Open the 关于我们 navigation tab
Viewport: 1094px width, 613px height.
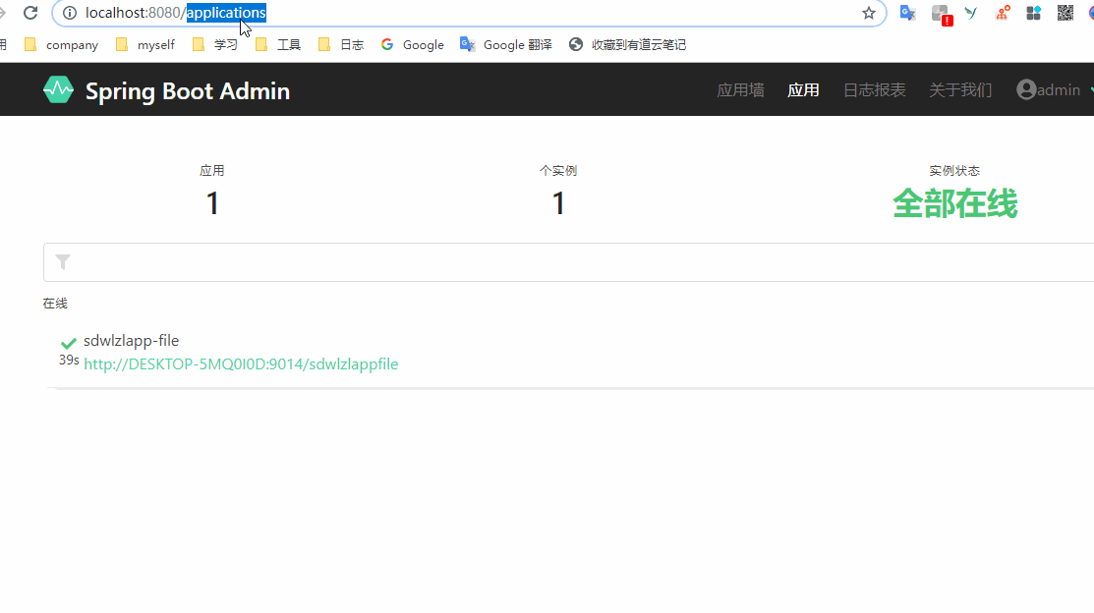pyautogui.click(x=960, y=90)
